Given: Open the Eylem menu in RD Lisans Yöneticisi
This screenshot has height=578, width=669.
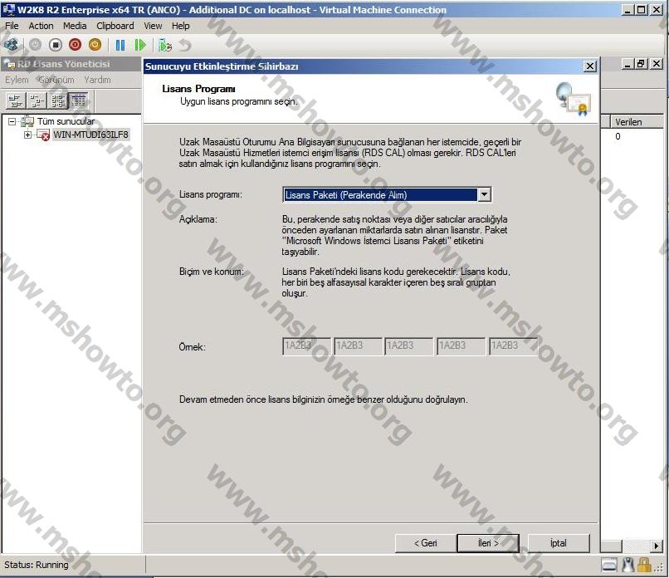Looking at the screenshot, I should click(17, 80).
